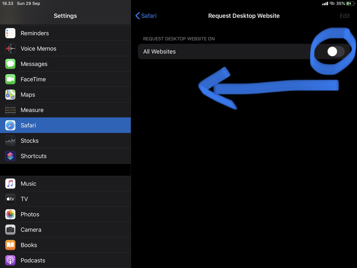Go back to Safari settings
The width and height of the screenshot is (357, 268).
[146, 16]
